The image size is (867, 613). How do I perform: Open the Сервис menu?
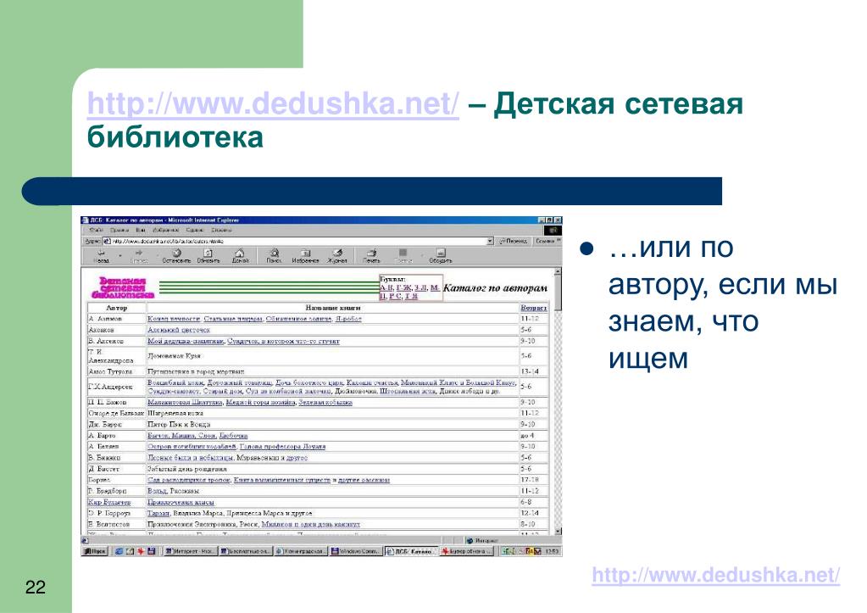click(195, 230)
